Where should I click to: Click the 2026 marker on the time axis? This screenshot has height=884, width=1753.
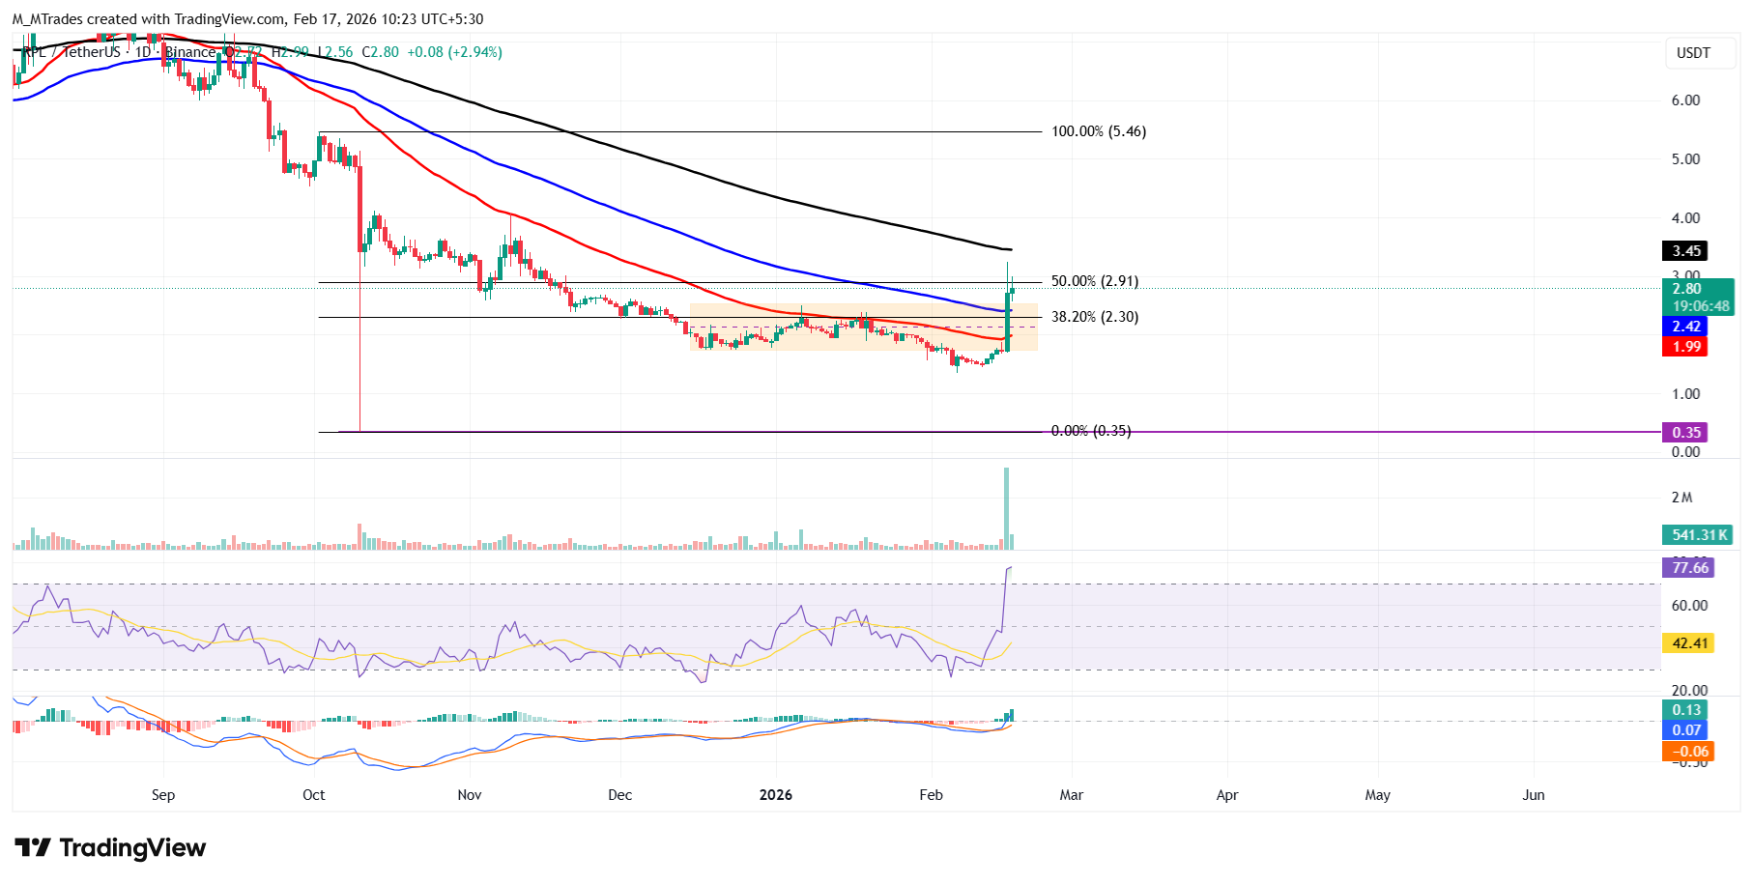(x=775, y=795)
